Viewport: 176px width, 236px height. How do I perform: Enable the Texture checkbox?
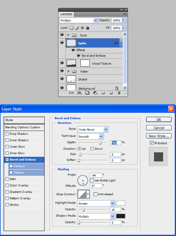tap(11, 173)
